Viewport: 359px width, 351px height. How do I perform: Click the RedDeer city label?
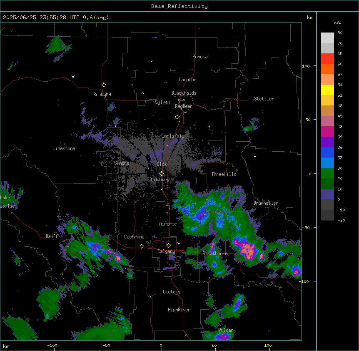183,106
